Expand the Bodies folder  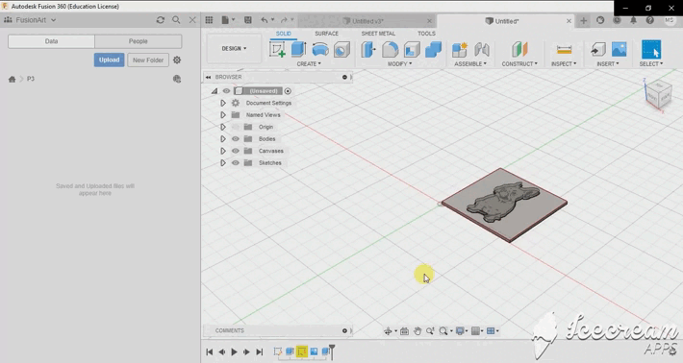[222, 139]
